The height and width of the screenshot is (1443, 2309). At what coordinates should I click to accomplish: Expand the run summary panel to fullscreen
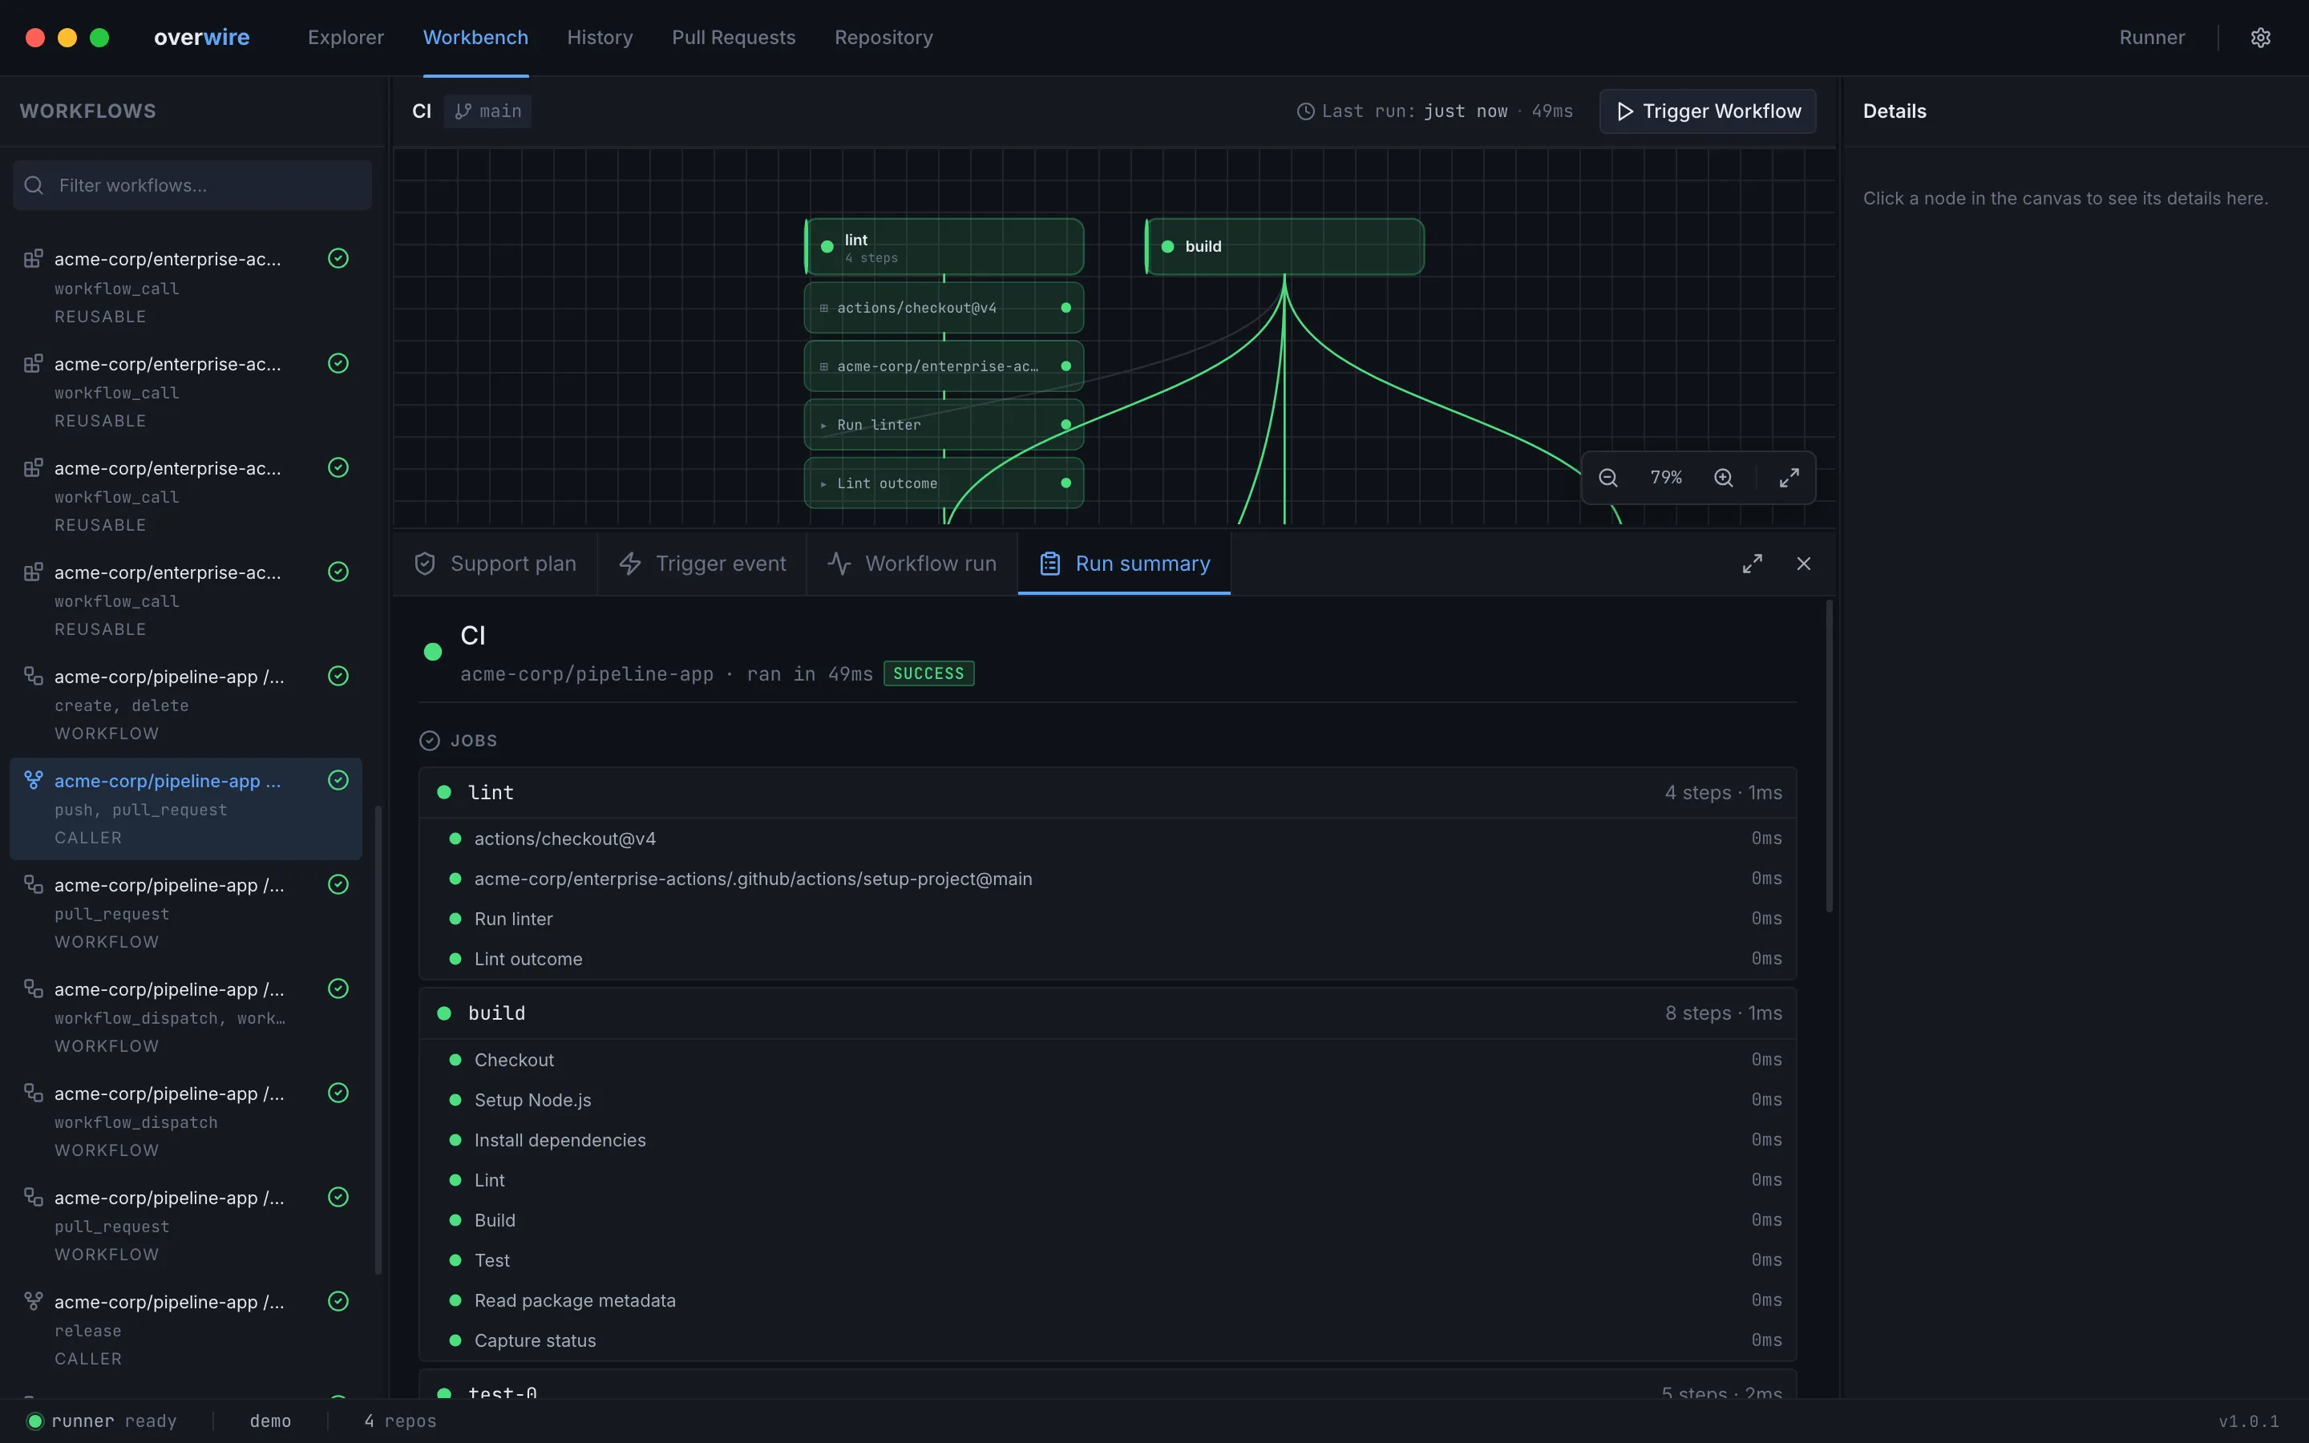pos(1752,564)
